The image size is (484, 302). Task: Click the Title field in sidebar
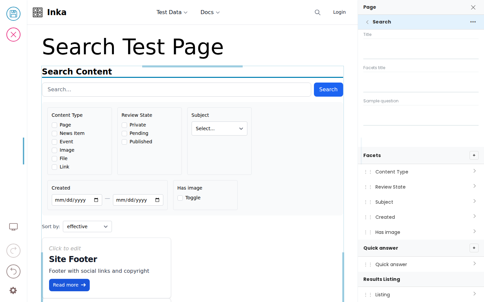[421, 49]
